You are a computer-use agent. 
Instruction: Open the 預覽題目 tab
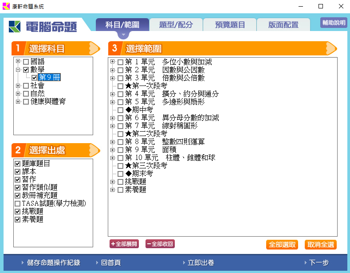pyautogui.click(x=229, y=25)
